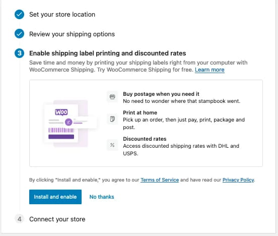The image size is (278, 236).
Task: Click the checkmark icon beside Set your store location
Action: (19, 15)
